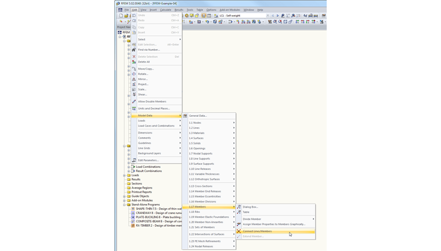The height and width of the screenshot is (251, 441).
Task: Click the Allow Double Members icon
Action: 134,102
